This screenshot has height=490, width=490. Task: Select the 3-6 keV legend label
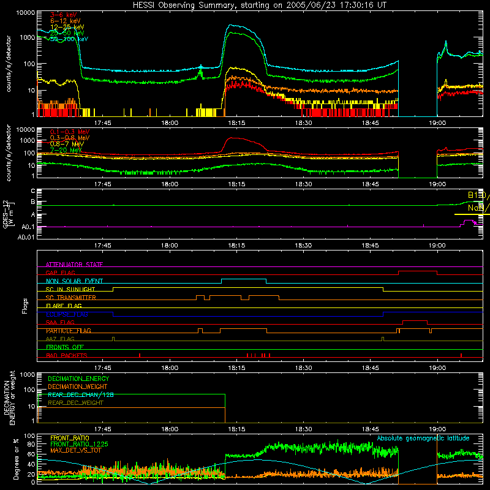click(64, 15)
